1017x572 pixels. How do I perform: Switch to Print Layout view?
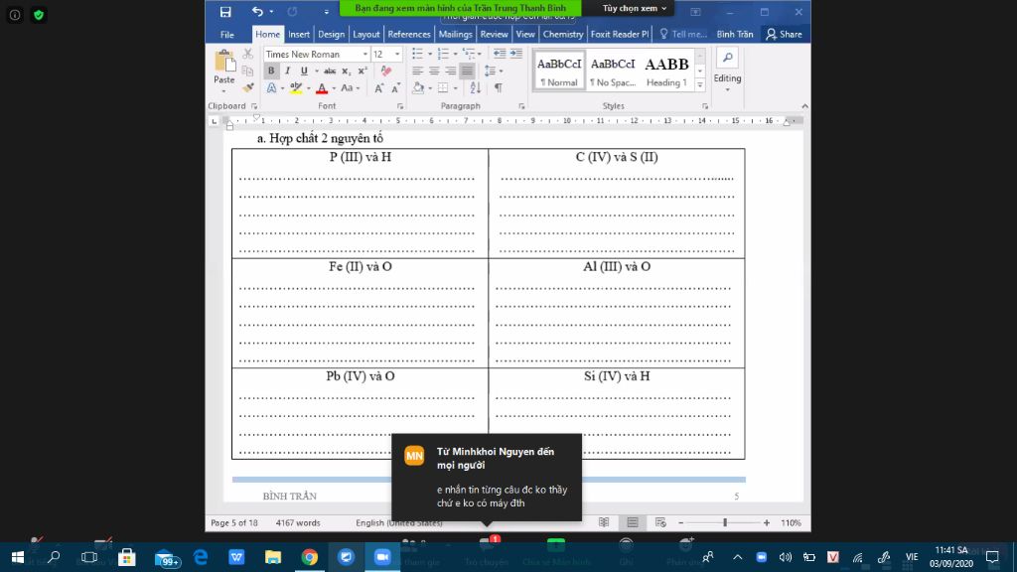633,522
